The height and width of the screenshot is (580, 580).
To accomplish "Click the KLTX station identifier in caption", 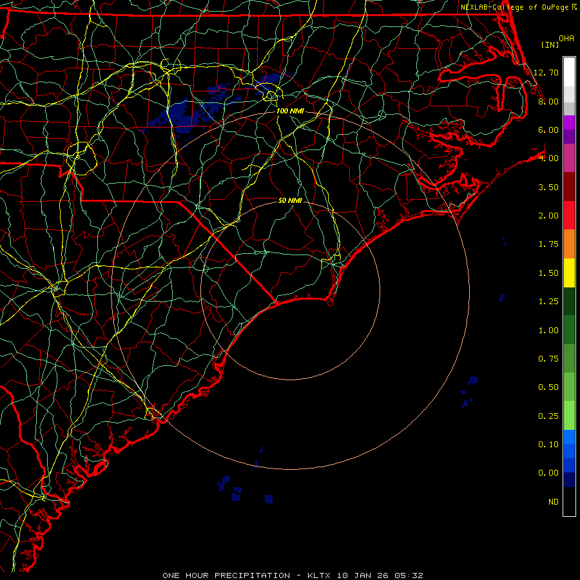I will click(318, 575).
